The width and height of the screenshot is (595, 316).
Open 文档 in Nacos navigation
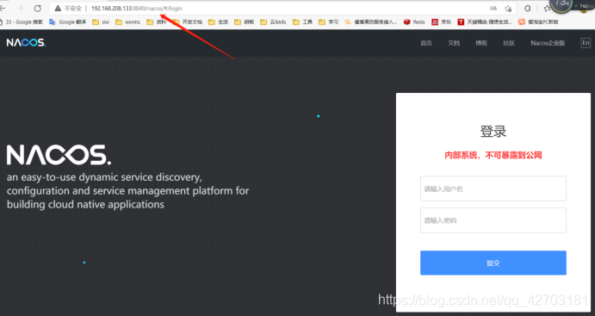point(454,43)
